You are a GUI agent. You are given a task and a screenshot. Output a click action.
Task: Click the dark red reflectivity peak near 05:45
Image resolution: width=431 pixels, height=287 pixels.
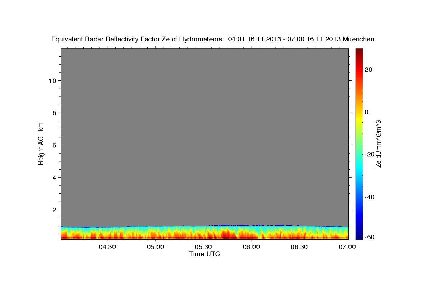[226, 236]
